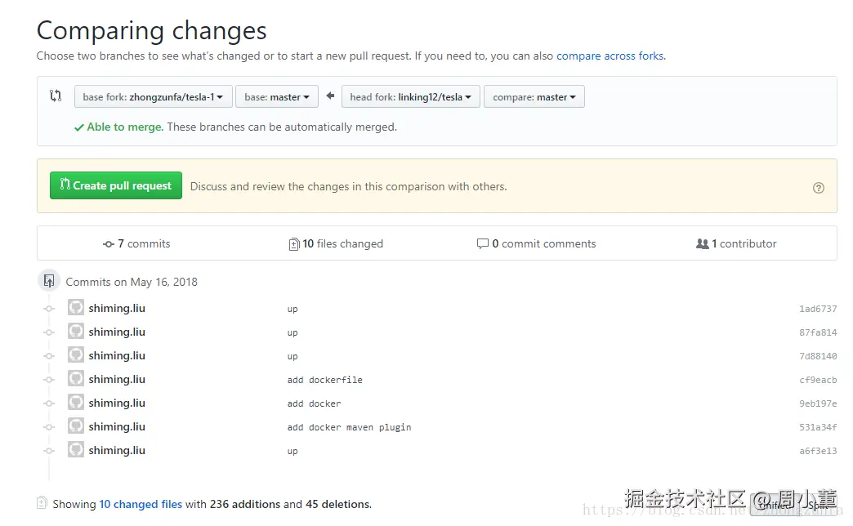Click the green checkmark next to Able to merge
The image size is (853, 526).
79,127
